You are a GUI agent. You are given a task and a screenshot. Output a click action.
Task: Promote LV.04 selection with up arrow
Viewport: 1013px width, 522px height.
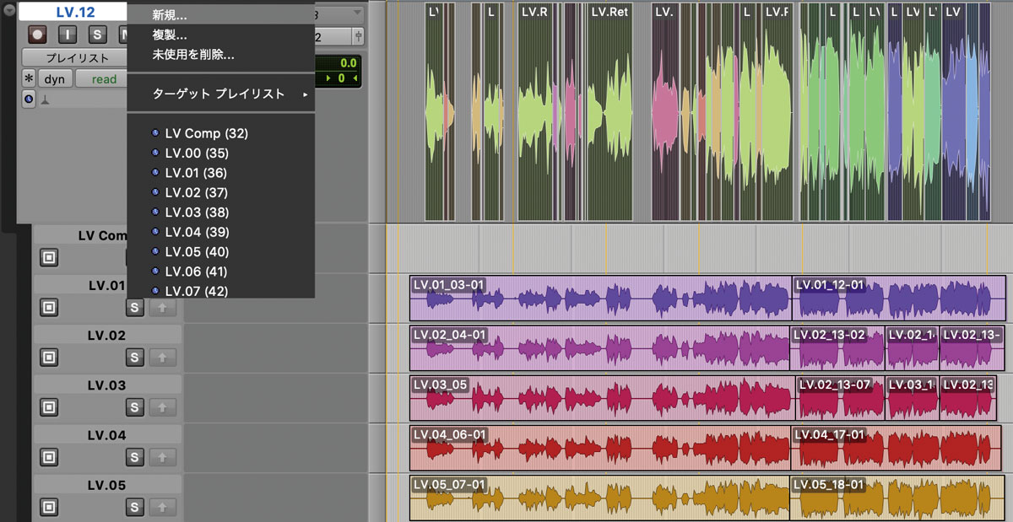coord(162,457)
